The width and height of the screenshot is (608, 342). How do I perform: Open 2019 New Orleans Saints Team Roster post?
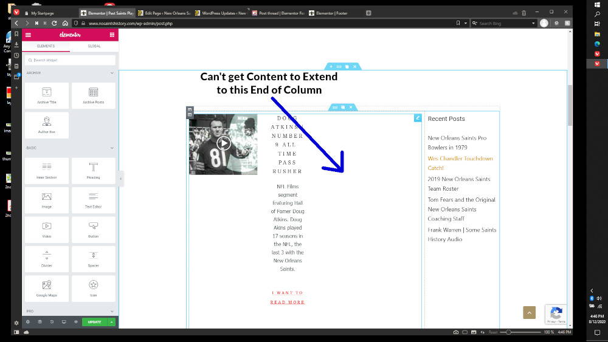pyautogui.click(x=458, y=184)
